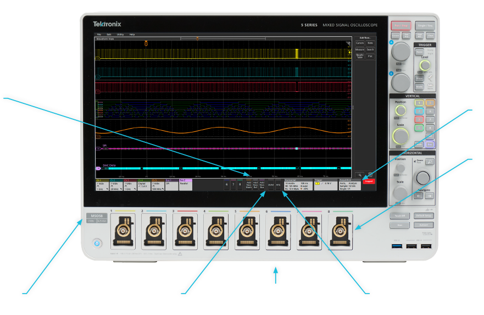Click the Clear hardware button
Image resolution: width=484 pixels, height=315 pixels.
coord(431,36)
